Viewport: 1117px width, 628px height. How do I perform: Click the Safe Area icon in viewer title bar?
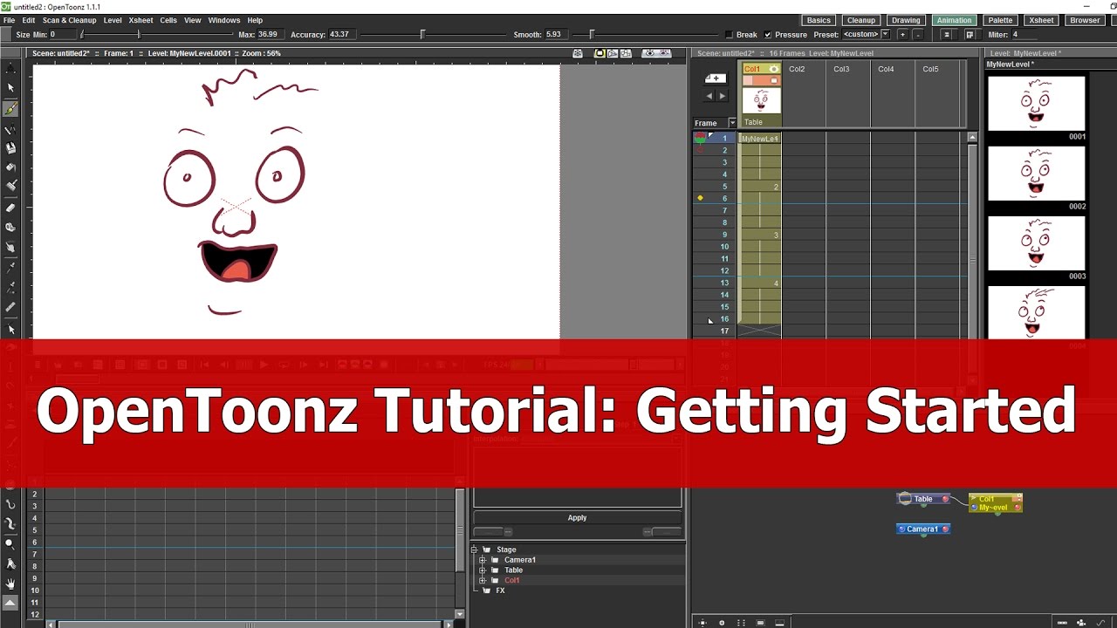pyautogui.click(x=578, y=53)
